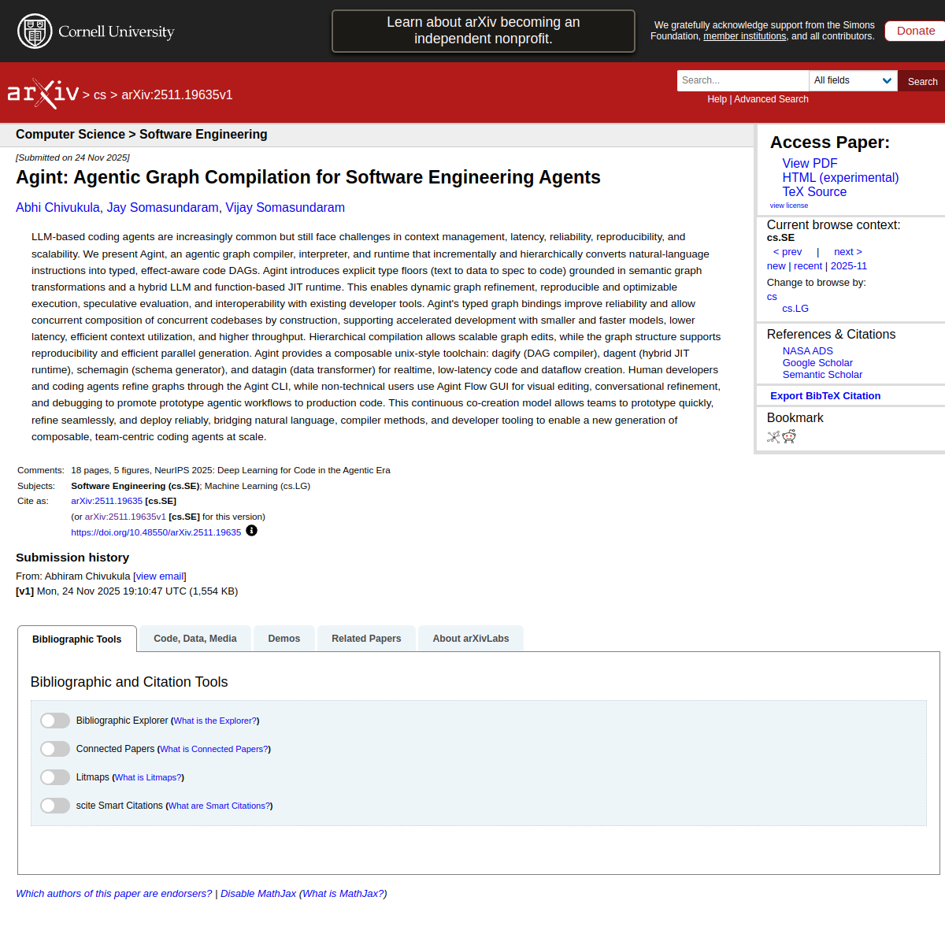
Task: Open NASA ADS reference link
Action: click(807, 351)
